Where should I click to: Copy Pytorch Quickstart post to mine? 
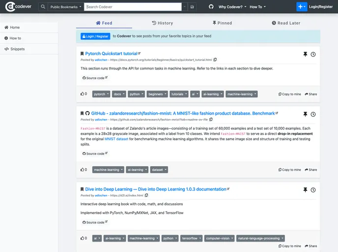289,94
